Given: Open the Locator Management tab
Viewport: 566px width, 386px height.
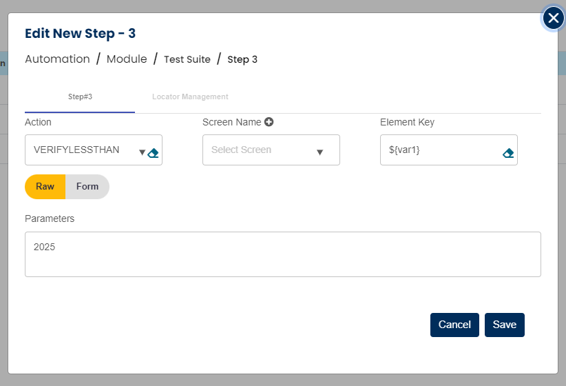Looking at the screenshot, I should point(190,97).
